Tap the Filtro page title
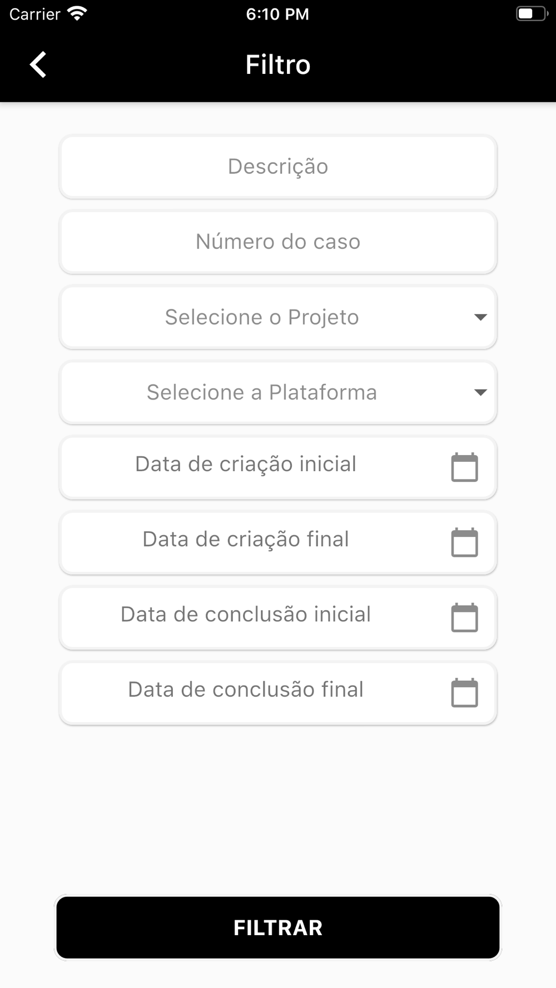The image size is (556, 988). tap(278, 64)
